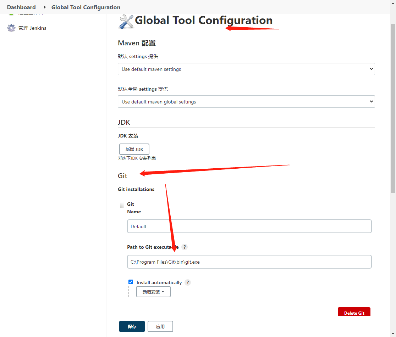This screenshot has height=337, width=396.
Task: Click the Delete Git button
Action: pos(354,313)
